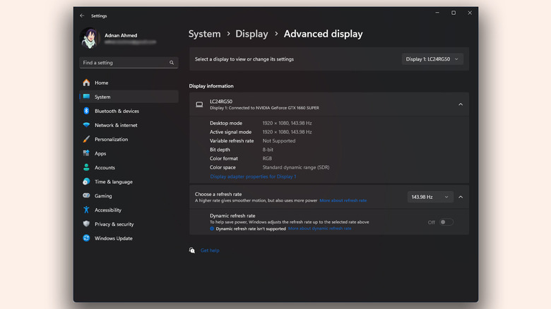The height and width of the screenshot is (309, 551).
Task: Open Display adapter properties for Display 1
Action: [253, 176]
